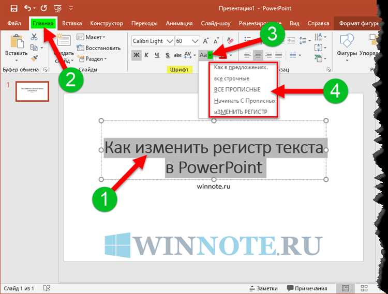Clear all formatting with the eraser A
The image size is (388, 294).
230,41
